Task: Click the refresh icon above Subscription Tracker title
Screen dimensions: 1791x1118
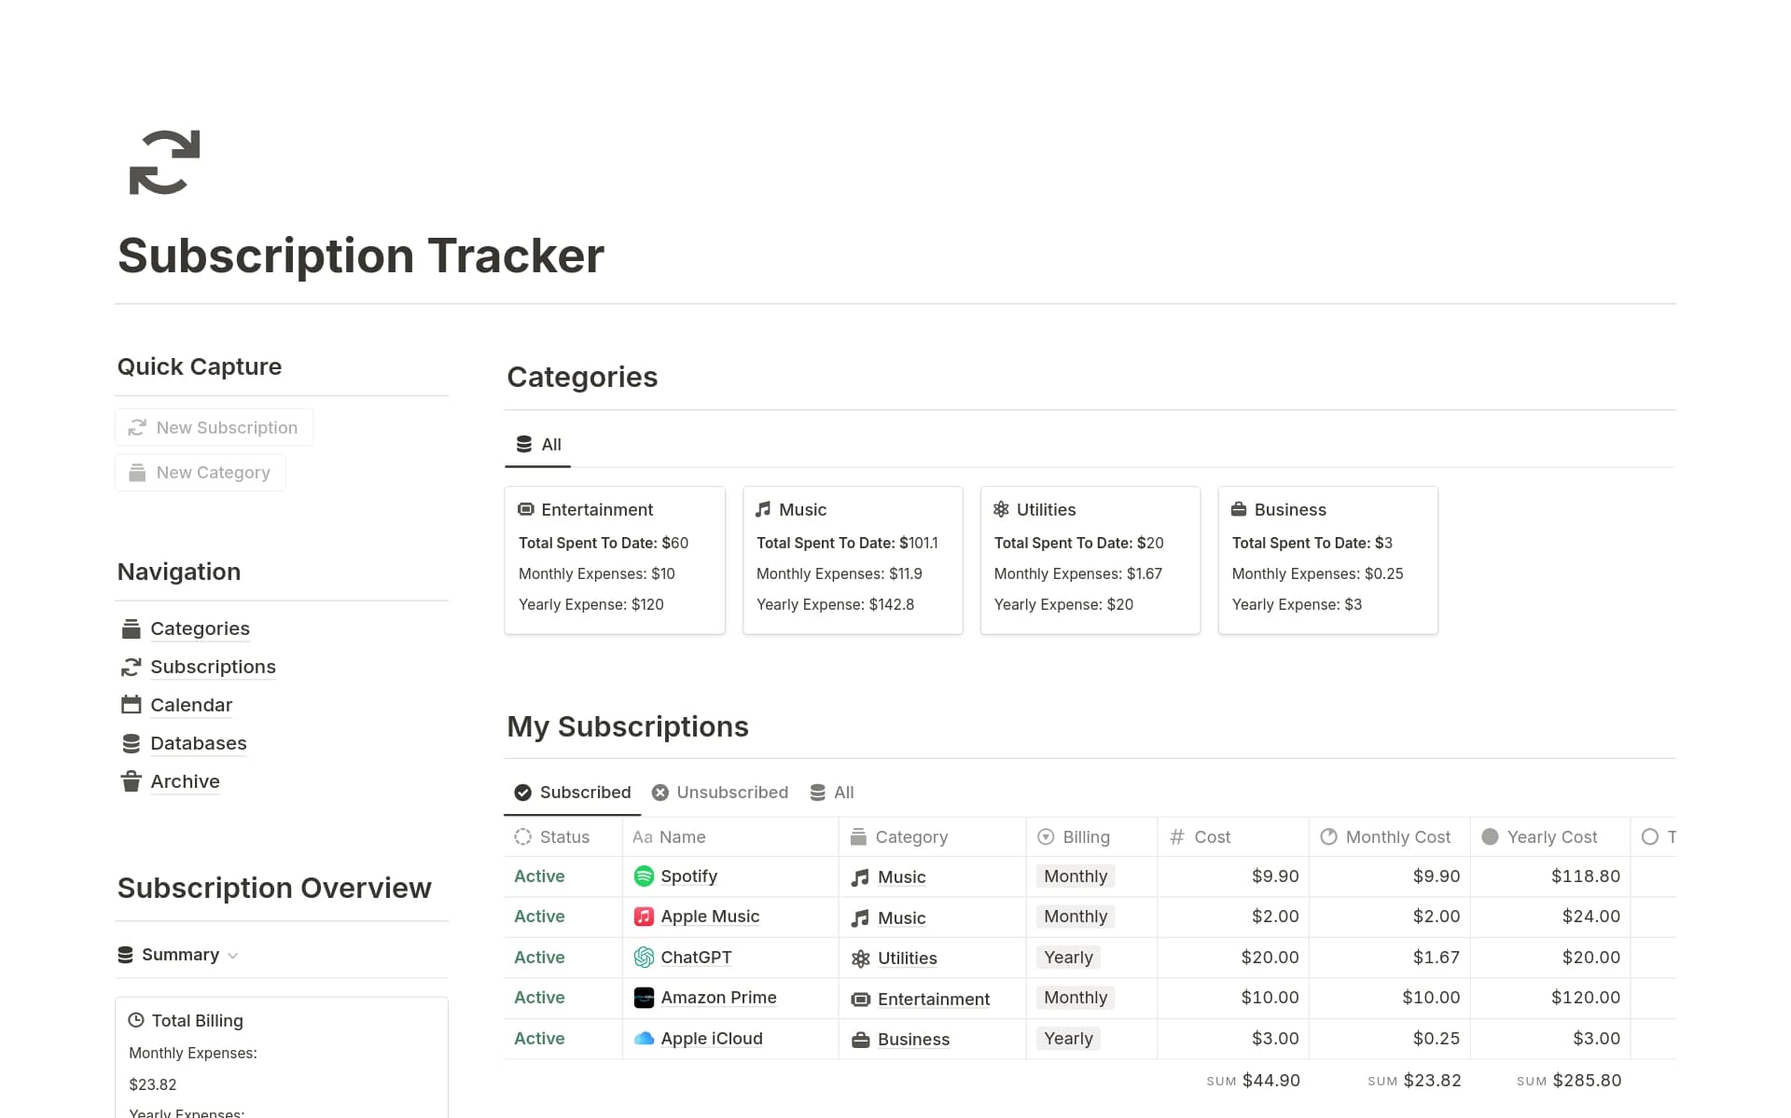Action: point(164,163)
